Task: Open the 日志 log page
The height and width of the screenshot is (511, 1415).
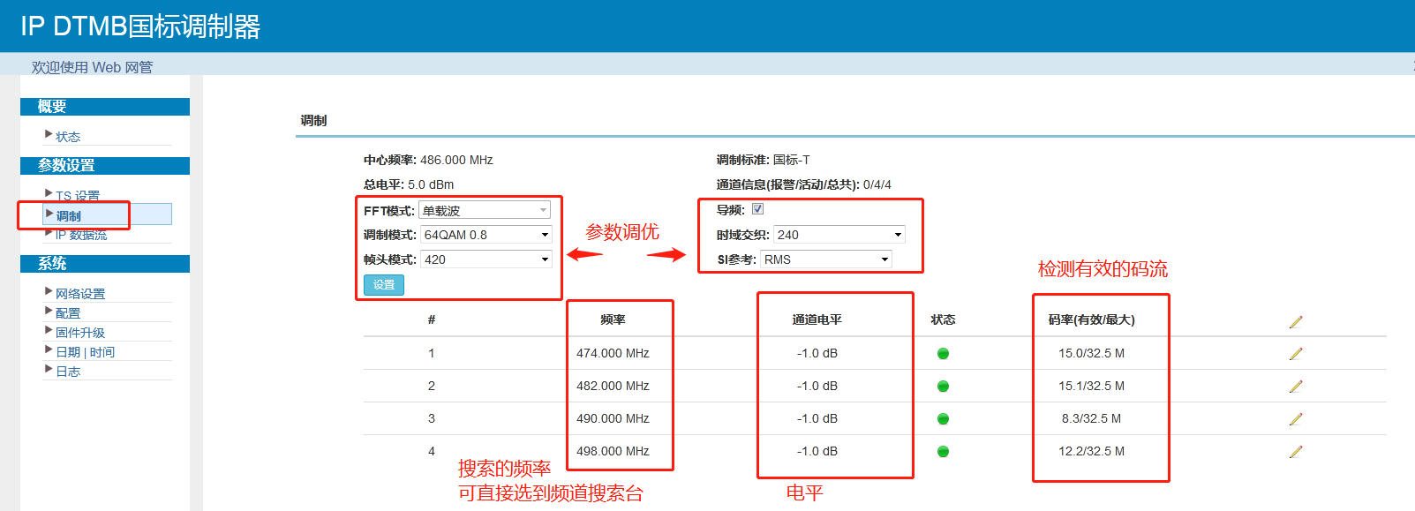Action: click(x=68, y=372)
